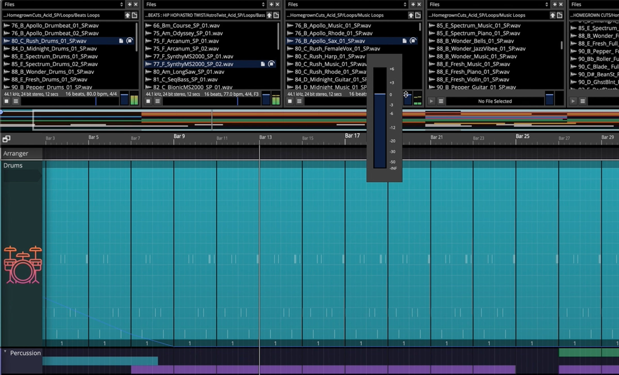Image resolution: width=619 pixels, height=375 pixels.
Task: Open the Files dropdown of the third browser
Action: click(x=405, y=4)
